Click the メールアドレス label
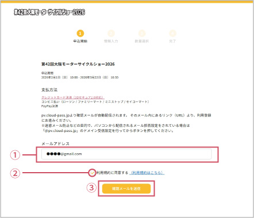Image resolution: width=254 pixels, height=218 pixels. pos(55,143)
